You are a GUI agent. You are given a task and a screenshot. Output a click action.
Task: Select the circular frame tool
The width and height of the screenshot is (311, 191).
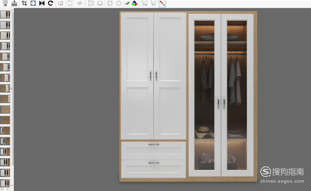[119, 3]
